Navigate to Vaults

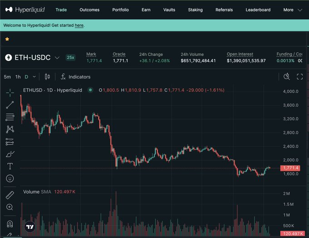(x=169, y=10)
